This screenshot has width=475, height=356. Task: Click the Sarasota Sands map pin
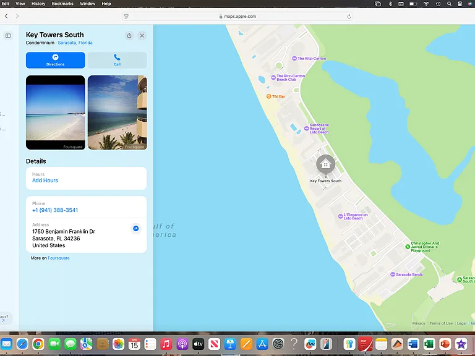click(x=393, y=274)
